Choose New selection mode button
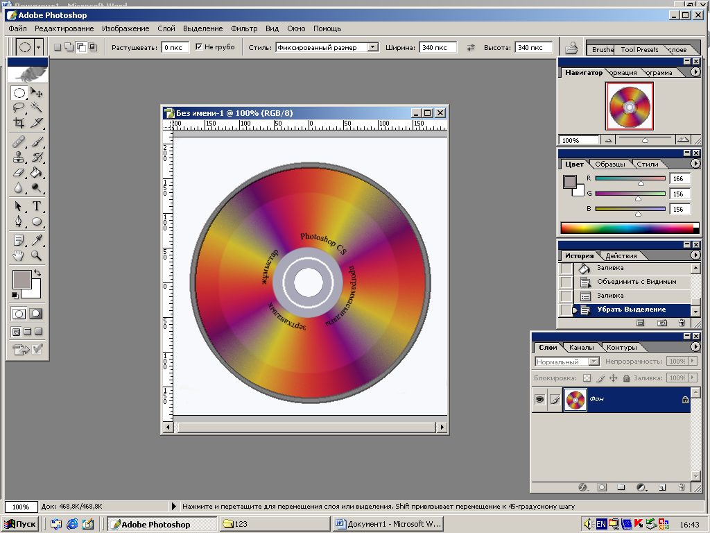Screen dimensions: 710x533 58,47
